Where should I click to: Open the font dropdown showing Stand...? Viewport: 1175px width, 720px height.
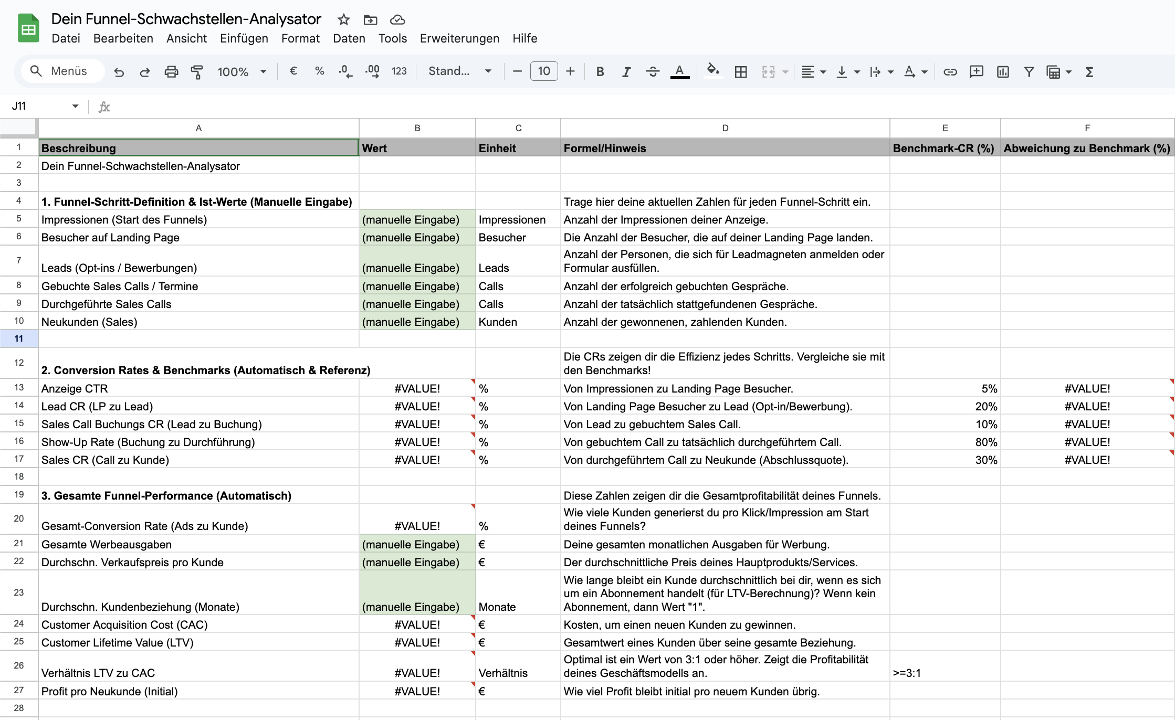(460, 71)
